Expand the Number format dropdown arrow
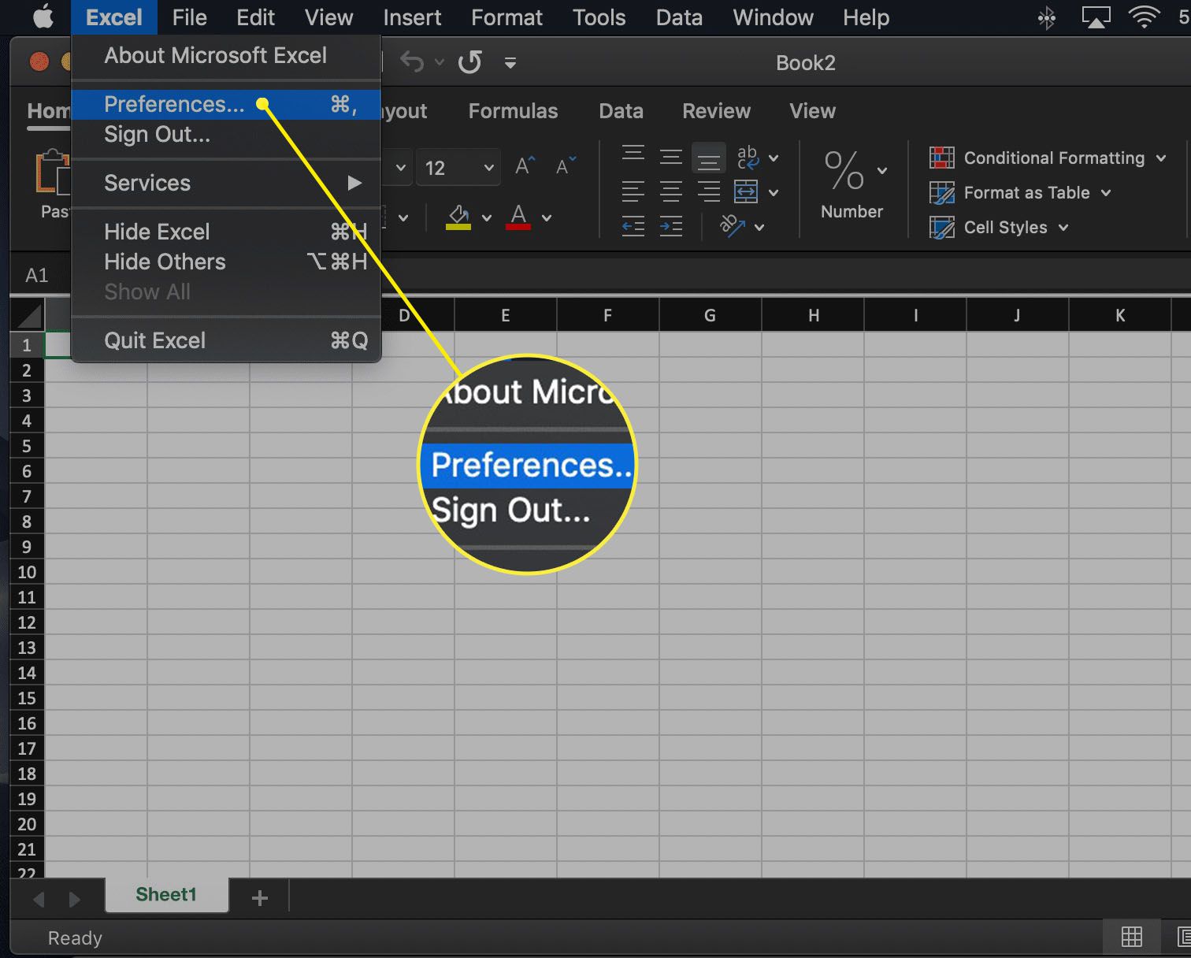Viewport: 1191px width, 958px height. [882, 170]
